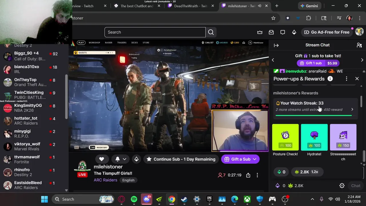Click Continue Sub - 1 Day Remaining
The image size is (366, 206).
(181, 159)
